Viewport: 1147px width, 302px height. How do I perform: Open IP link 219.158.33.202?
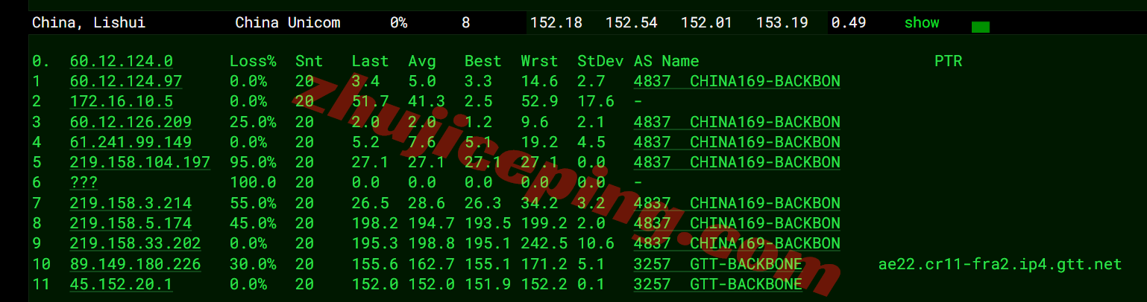[x=136, y=243]
